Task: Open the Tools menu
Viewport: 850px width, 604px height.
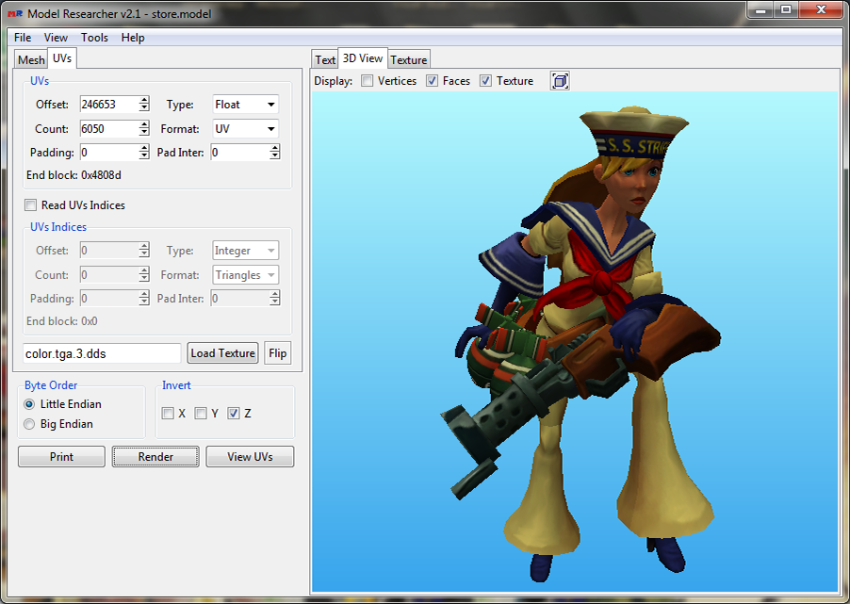Action: tap(94, 38)
